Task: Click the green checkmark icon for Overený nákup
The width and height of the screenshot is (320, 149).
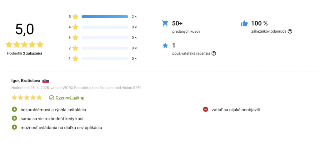Action: point(52,98)
